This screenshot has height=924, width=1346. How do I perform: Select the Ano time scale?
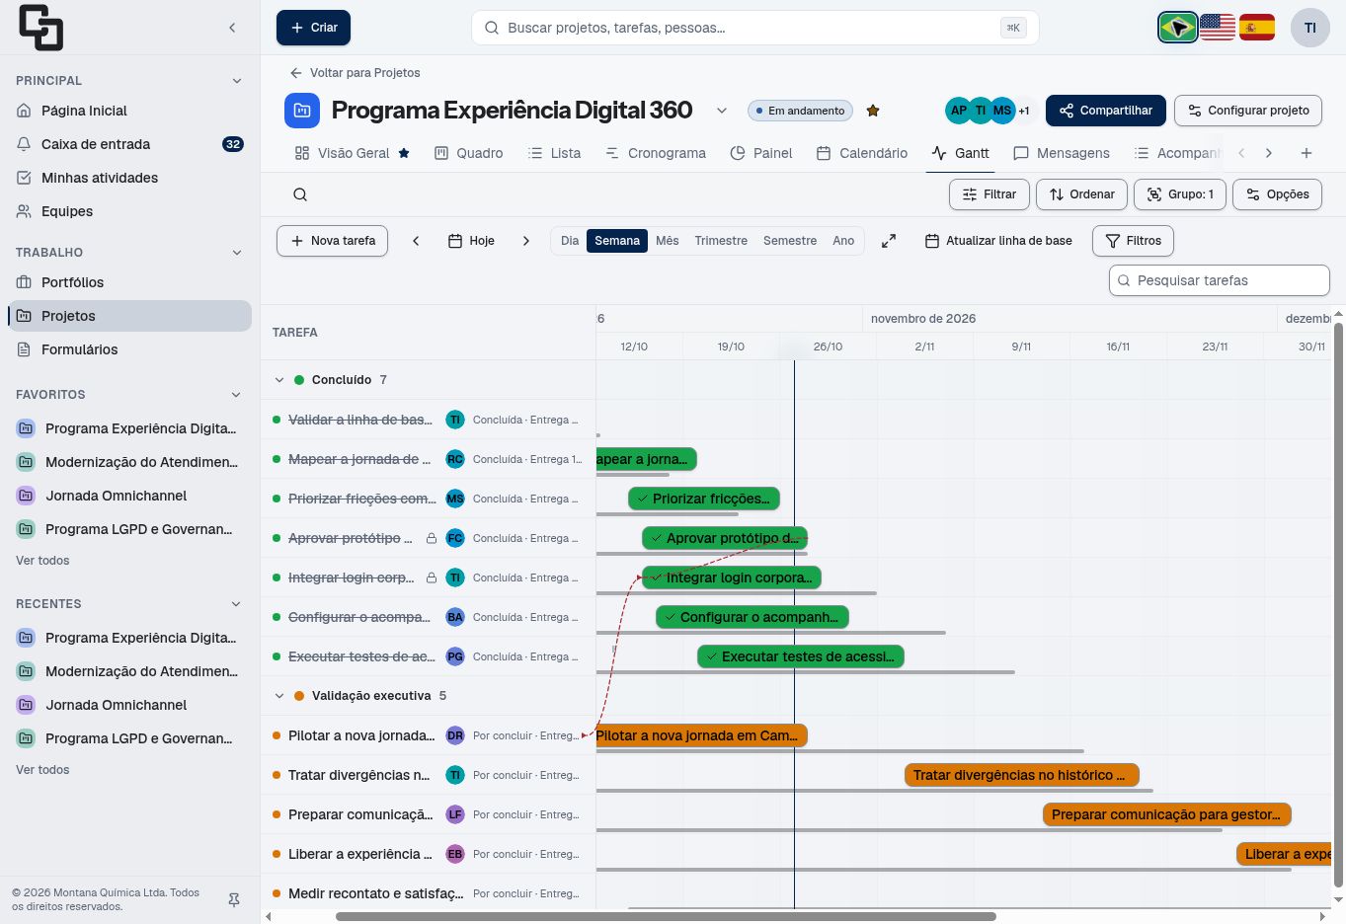(x=843, y=241)
